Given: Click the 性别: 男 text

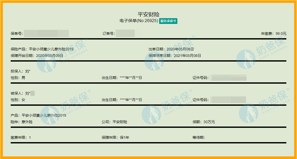Looking at the screenshot, I should [18, 78].
